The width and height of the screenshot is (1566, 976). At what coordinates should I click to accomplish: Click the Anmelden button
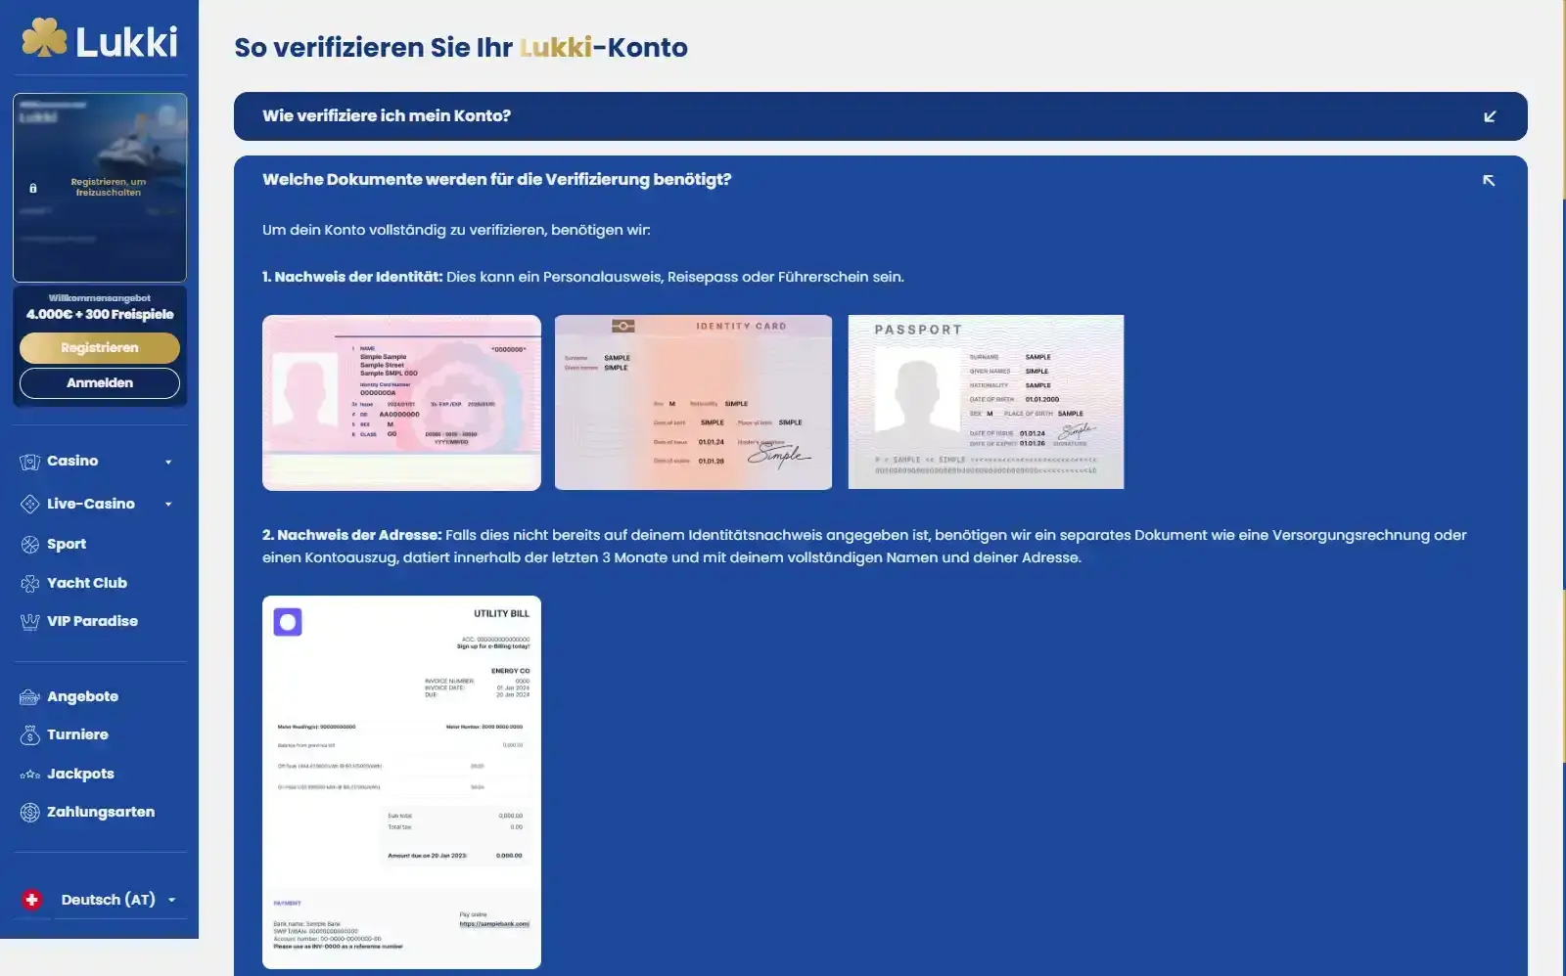100,383
